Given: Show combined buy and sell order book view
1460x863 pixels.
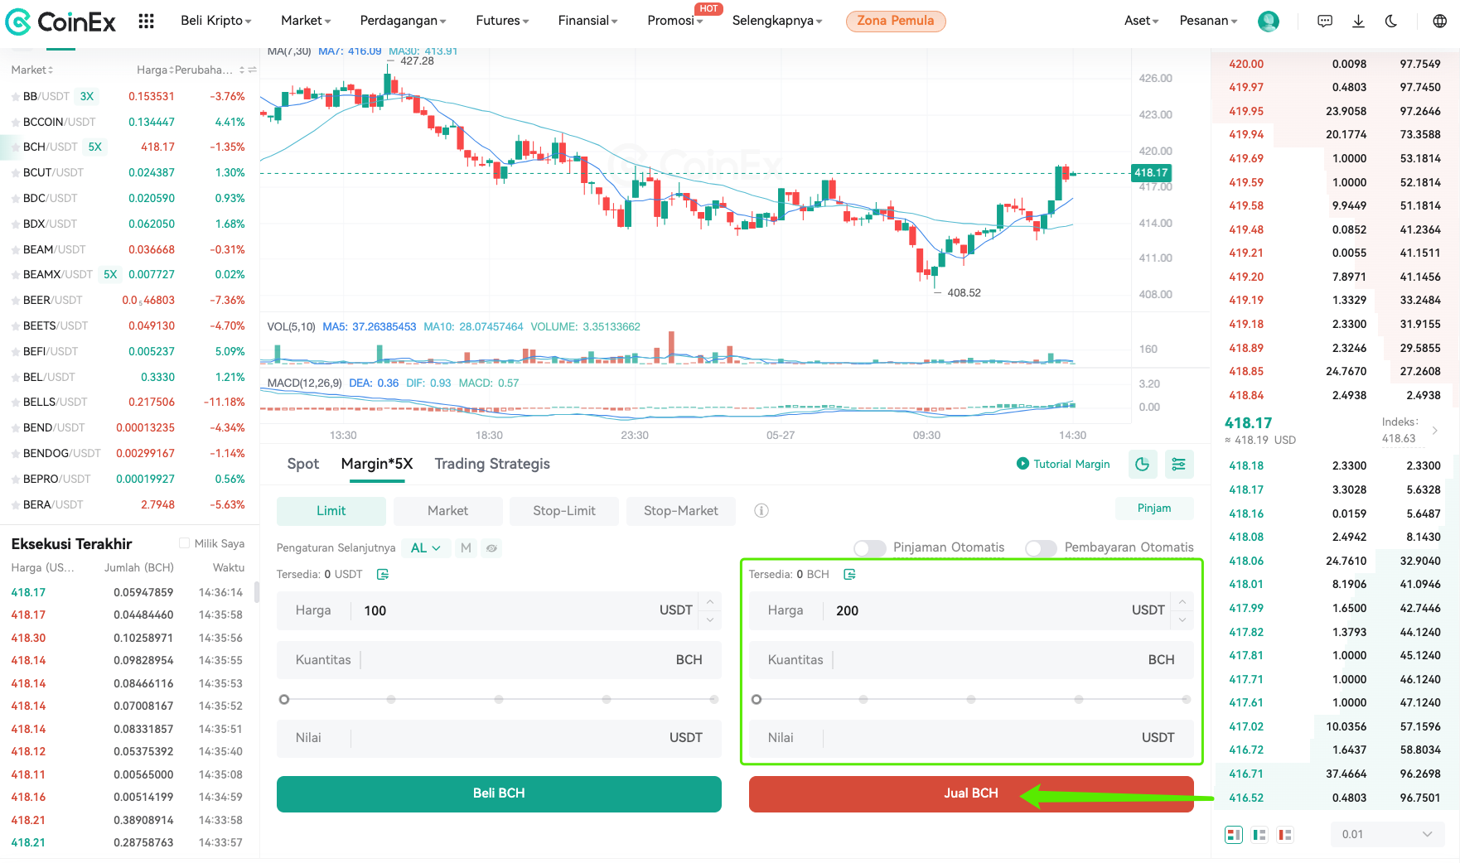Looking at the screenshot, I should pos(1234,835).
